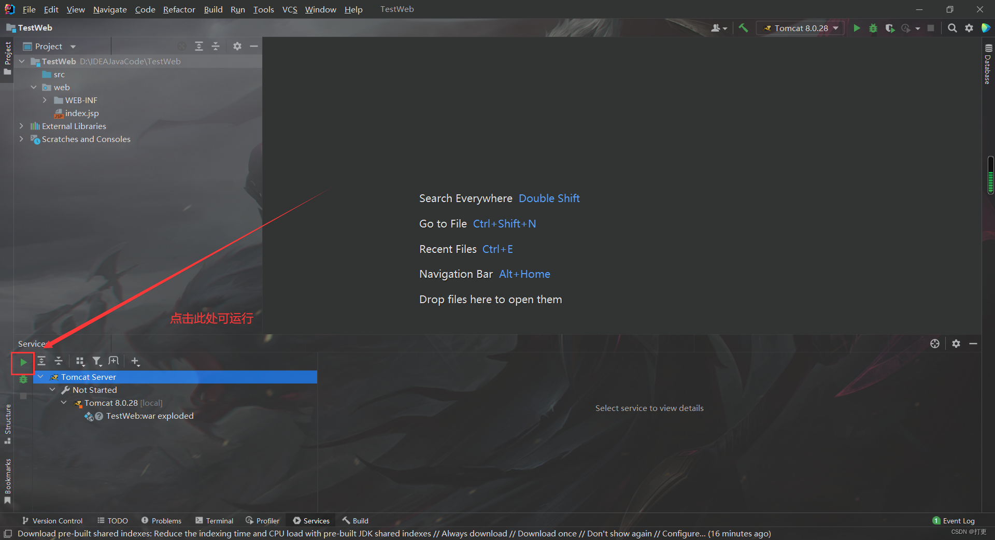
Task: Click the top toolbar Stop icon
Action: 931,28
